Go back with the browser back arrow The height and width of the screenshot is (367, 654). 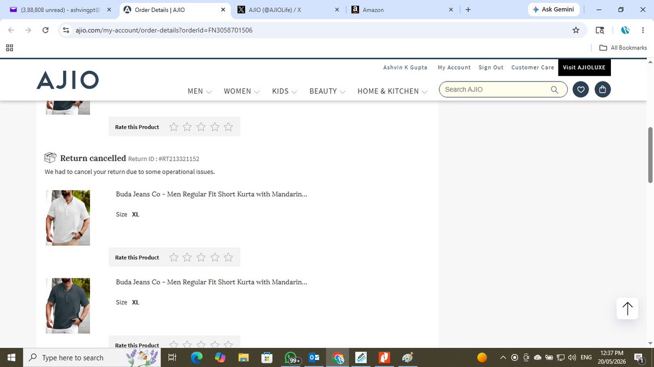pos(12,30)
